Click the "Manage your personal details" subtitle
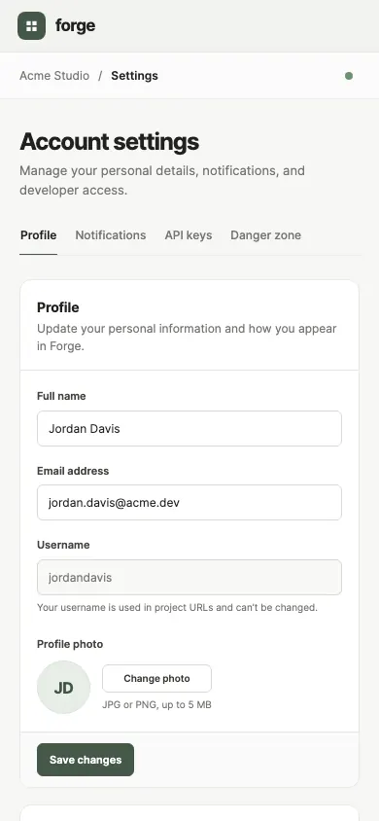This screenshot has width=379, height=821. [162, 181]
